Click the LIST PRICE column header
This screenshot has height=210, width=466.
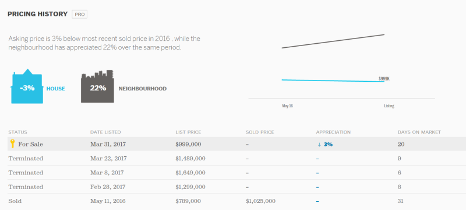(x=188, y=132)
